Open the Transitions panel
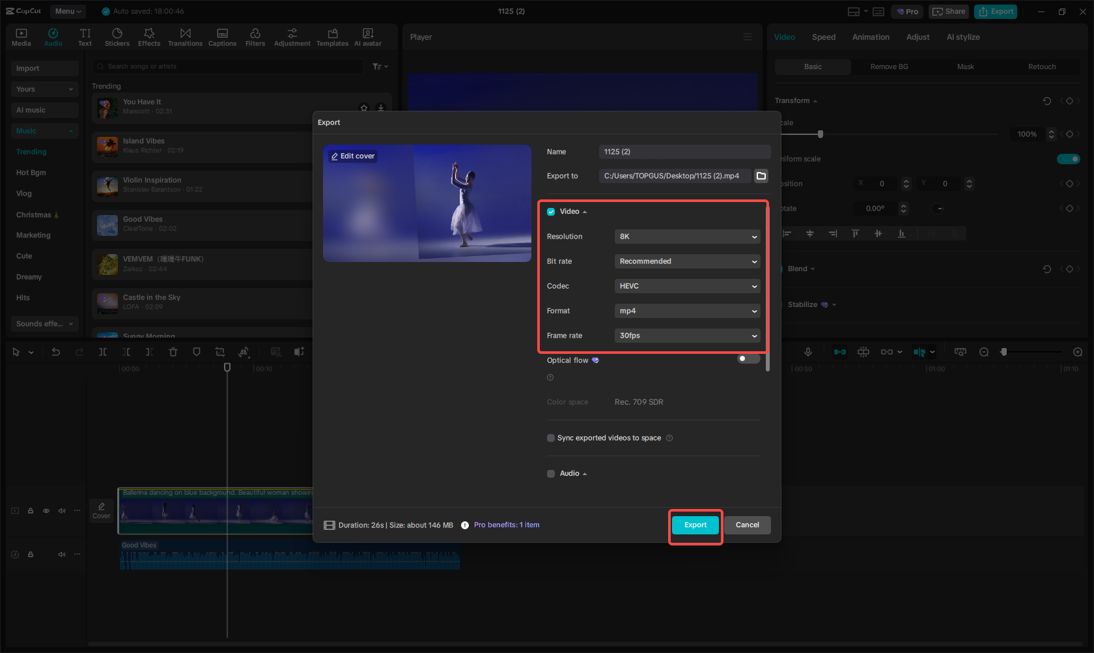Screen dimensions: 1094x653 pos(185,36)
